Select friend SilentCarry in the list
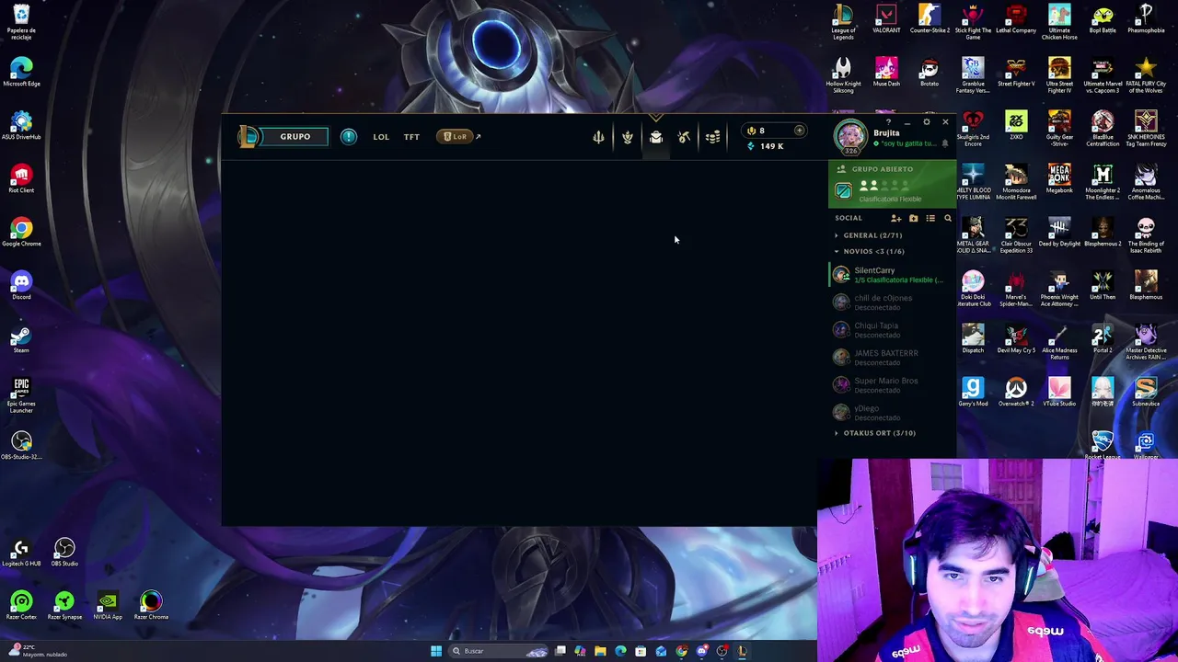This screenshot has width=1178, height=662. coord(892,275)
